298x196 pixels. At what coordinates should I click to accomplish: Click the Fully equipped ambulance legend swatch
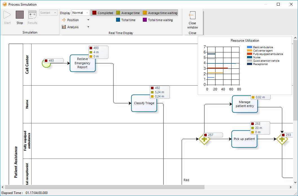point(250,54)
